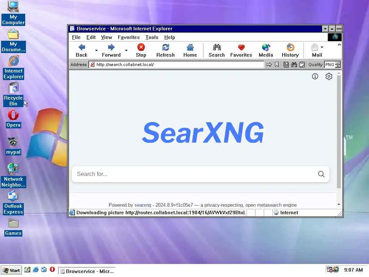Click the magnifier search submit button

click(x=321, y=174)
